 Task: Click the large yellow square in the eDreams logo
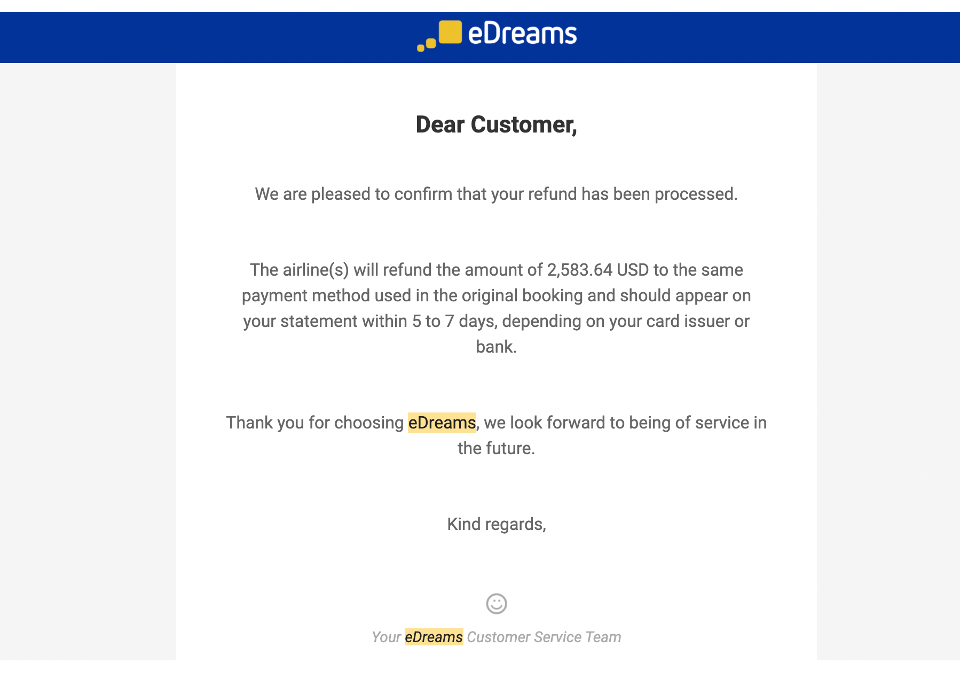tap(450, 32)
